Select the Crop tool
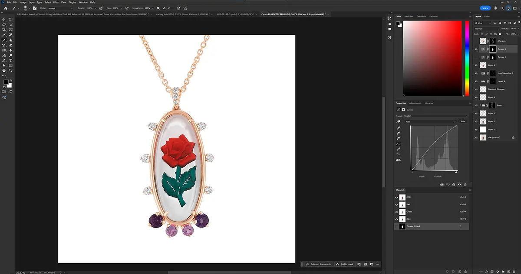This screenshot has width=521, height=274. click(x=3, y=30)
